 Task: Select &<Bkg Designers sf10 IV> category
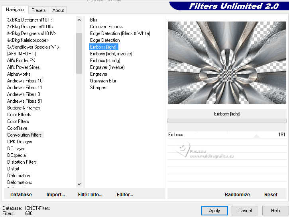coord(31,33)
